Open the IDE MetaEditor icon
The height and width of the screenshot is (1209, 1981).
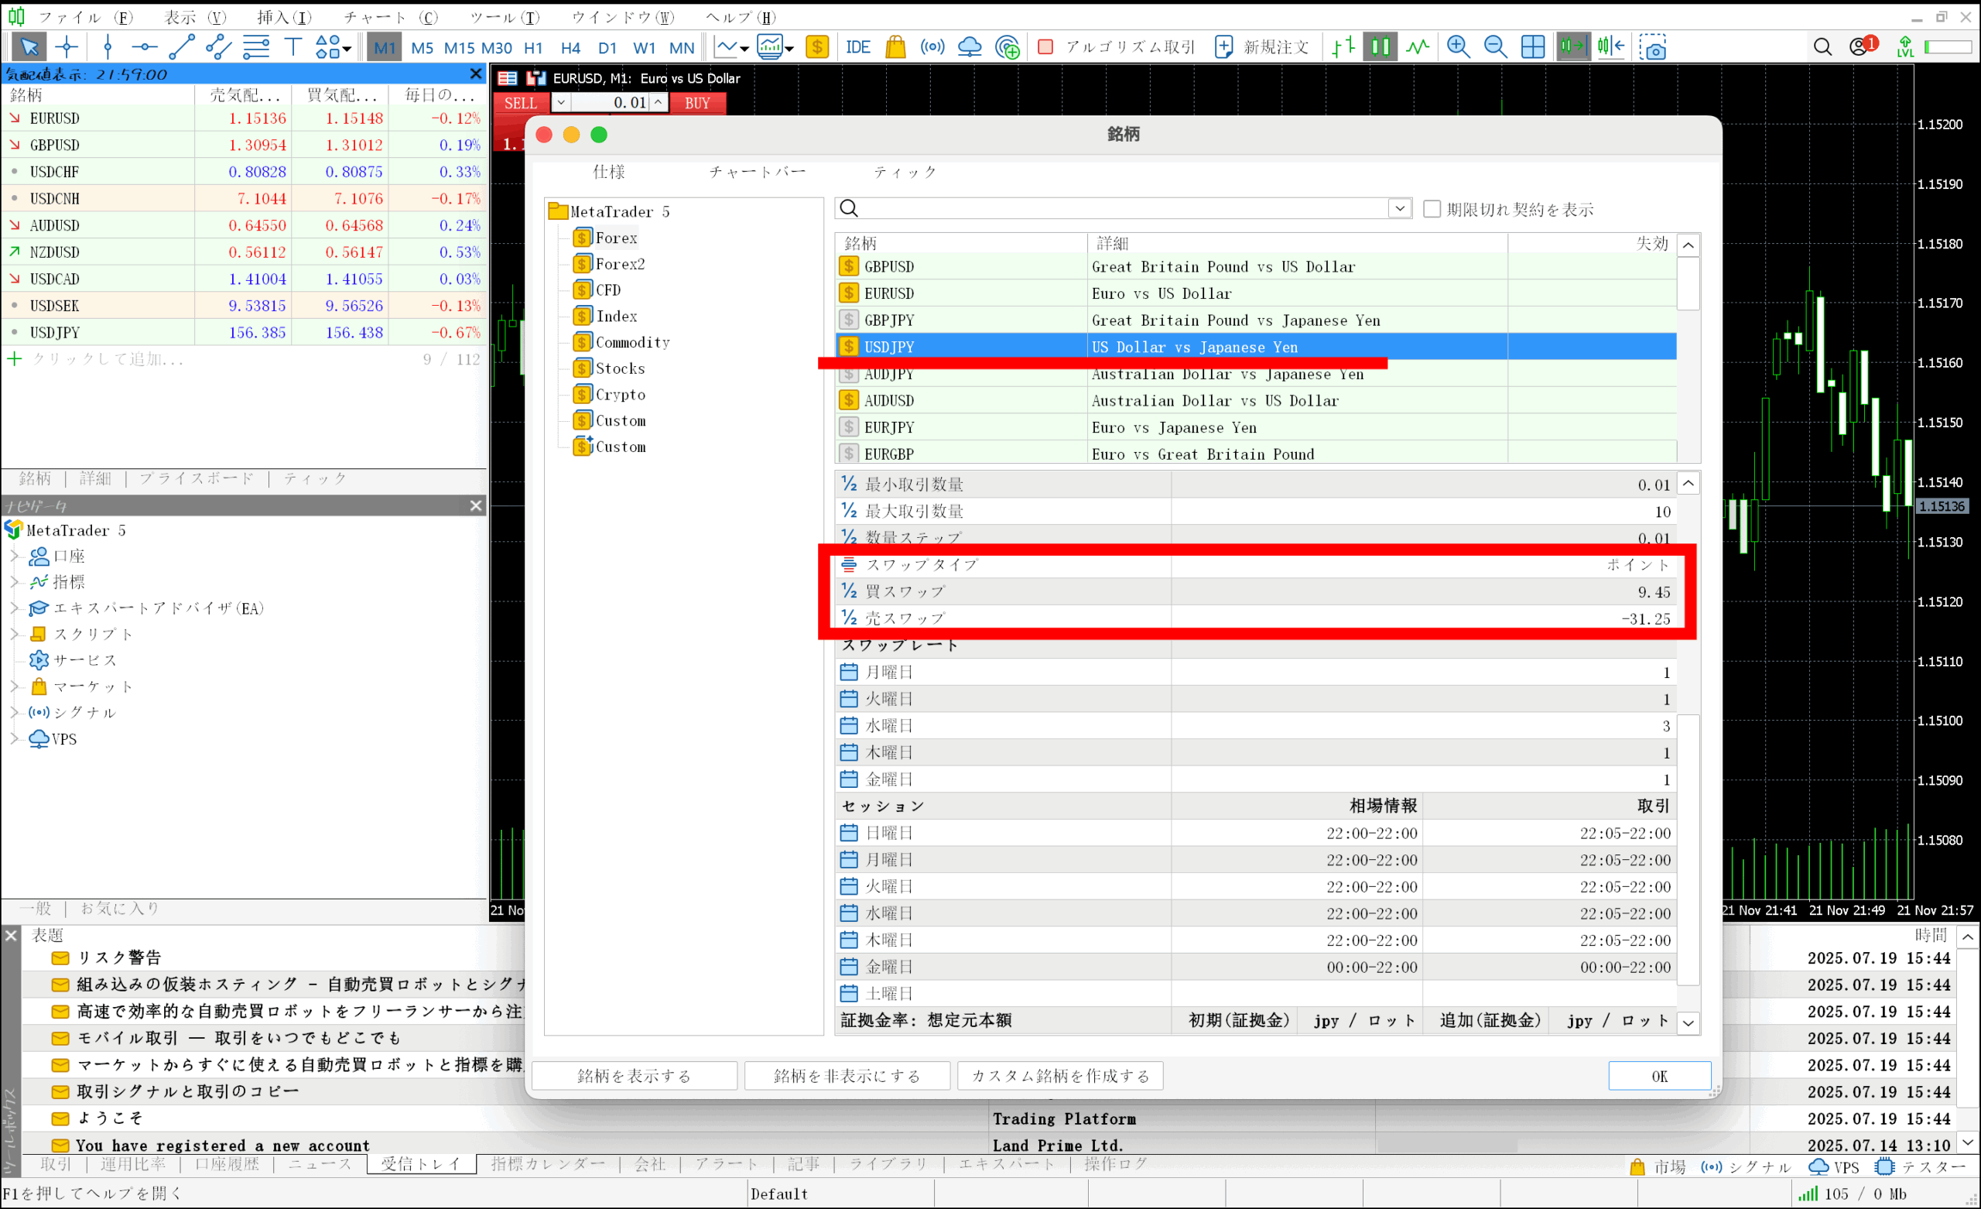pos(857,46)
